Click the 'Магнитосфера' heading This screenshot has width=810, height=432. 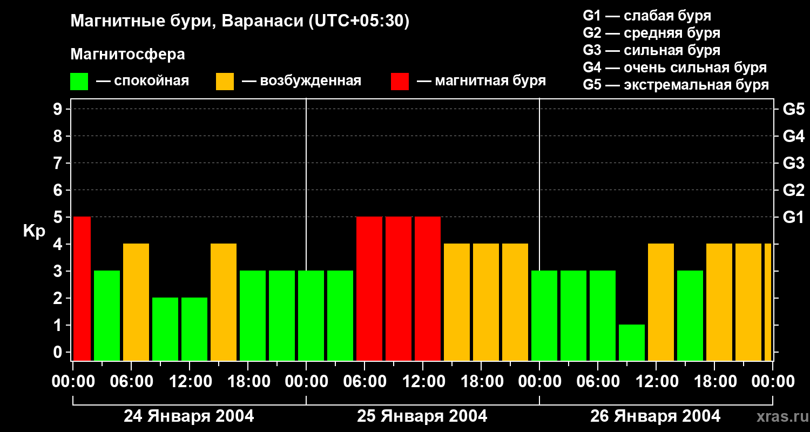coord(127,55)
